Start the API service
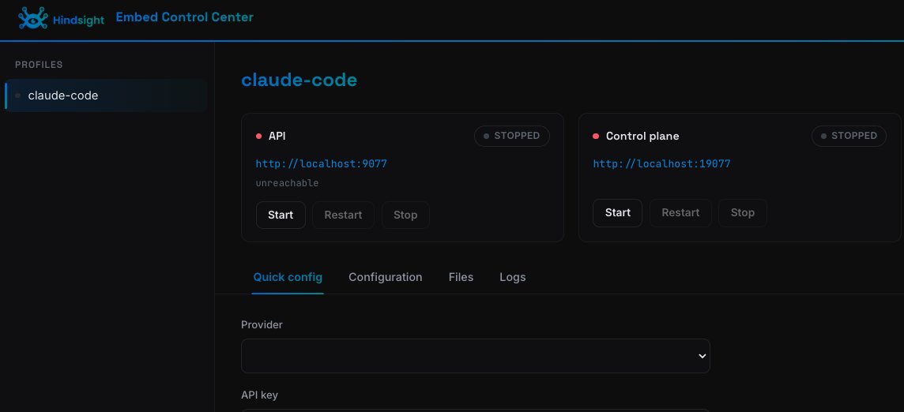 [281, 215]
